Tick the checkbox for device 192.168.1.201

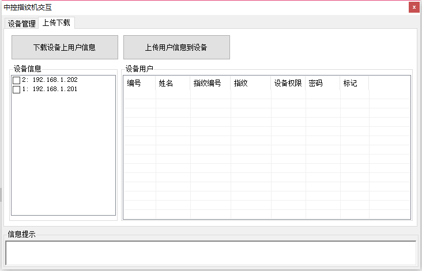pyautogui.click(x=17, y=90)
